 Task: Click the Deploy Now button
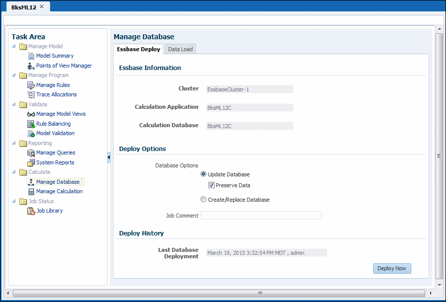pyautogui.click(x=392, y=268)
